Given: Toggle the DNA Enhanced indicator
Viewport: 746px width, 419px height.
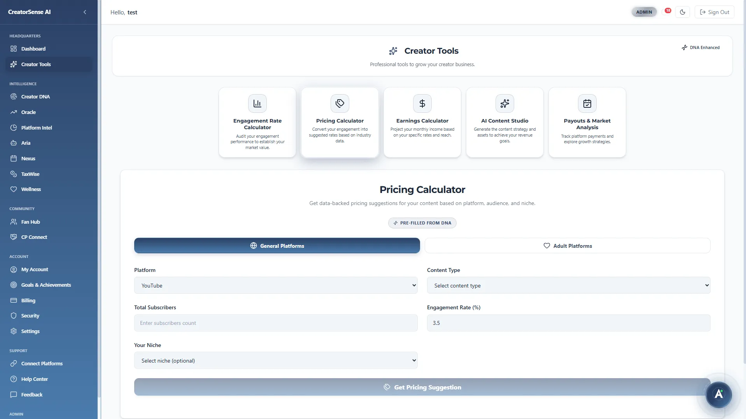Looking at the screenshot, I should [700, 47].
